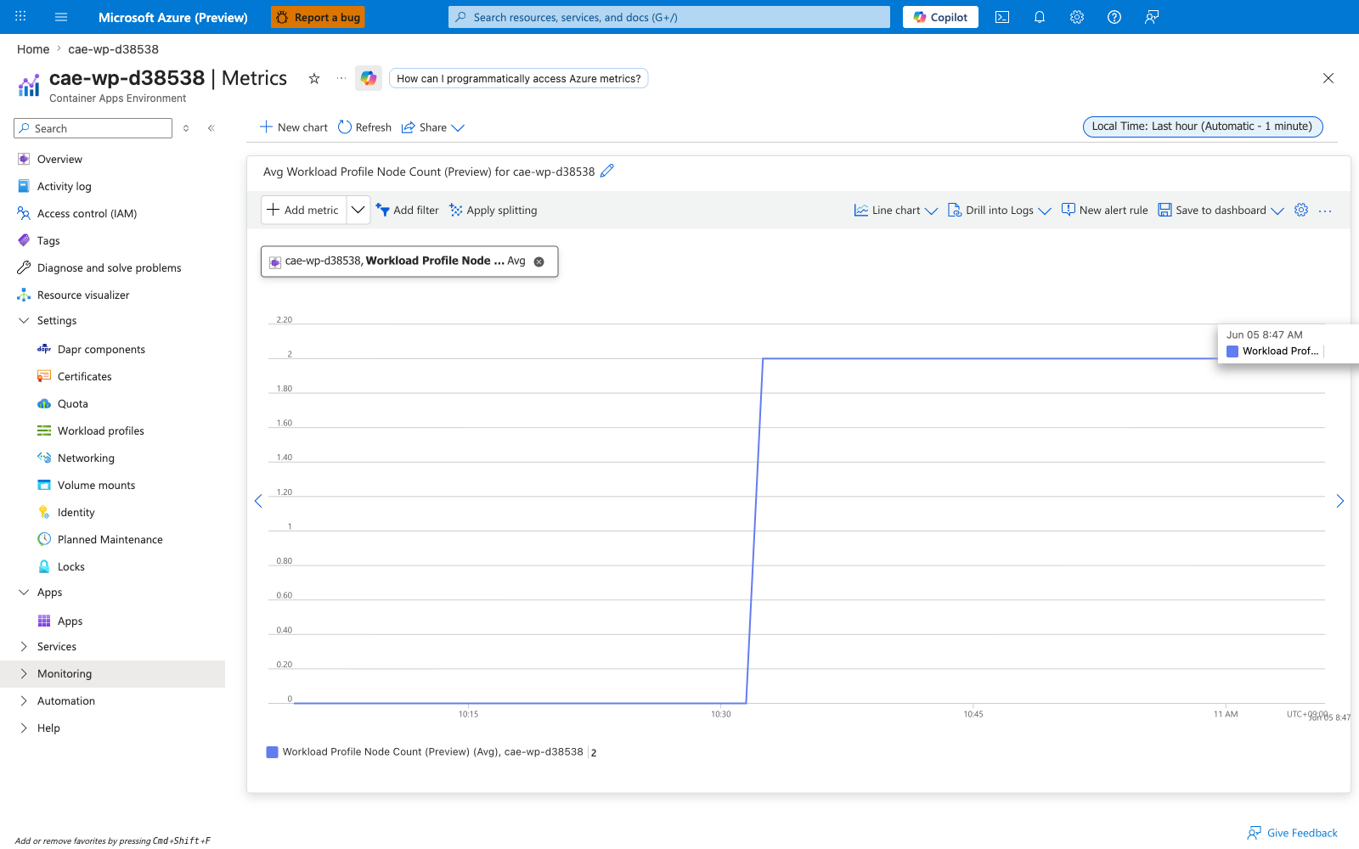Open the Azure portal waffle apps menu
Viewport: 1359px width, 849px height.
click(20, 17)
